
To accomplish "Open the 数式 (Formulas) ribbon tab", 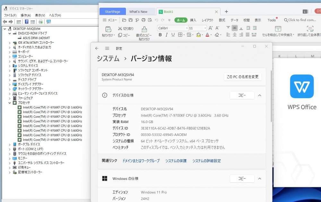I will point(222,20).
